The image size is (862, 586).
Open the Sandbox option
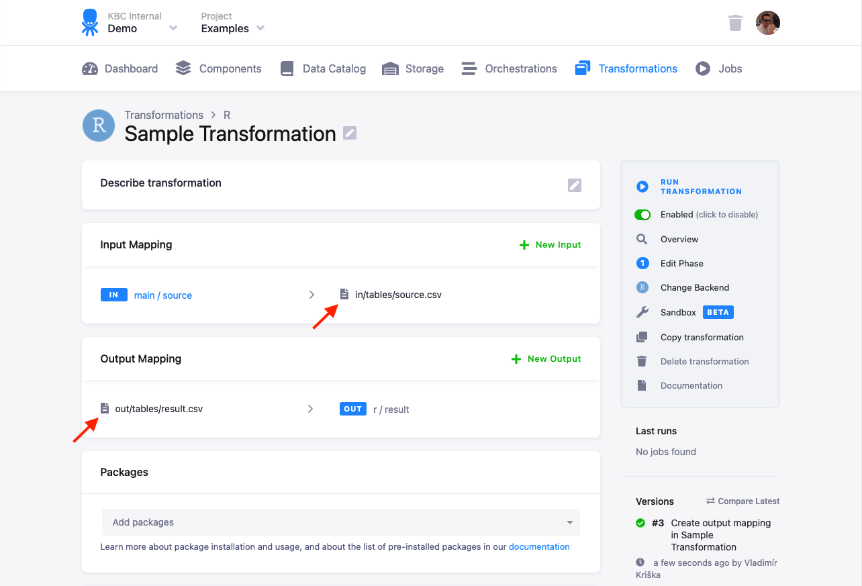[678, 313]
